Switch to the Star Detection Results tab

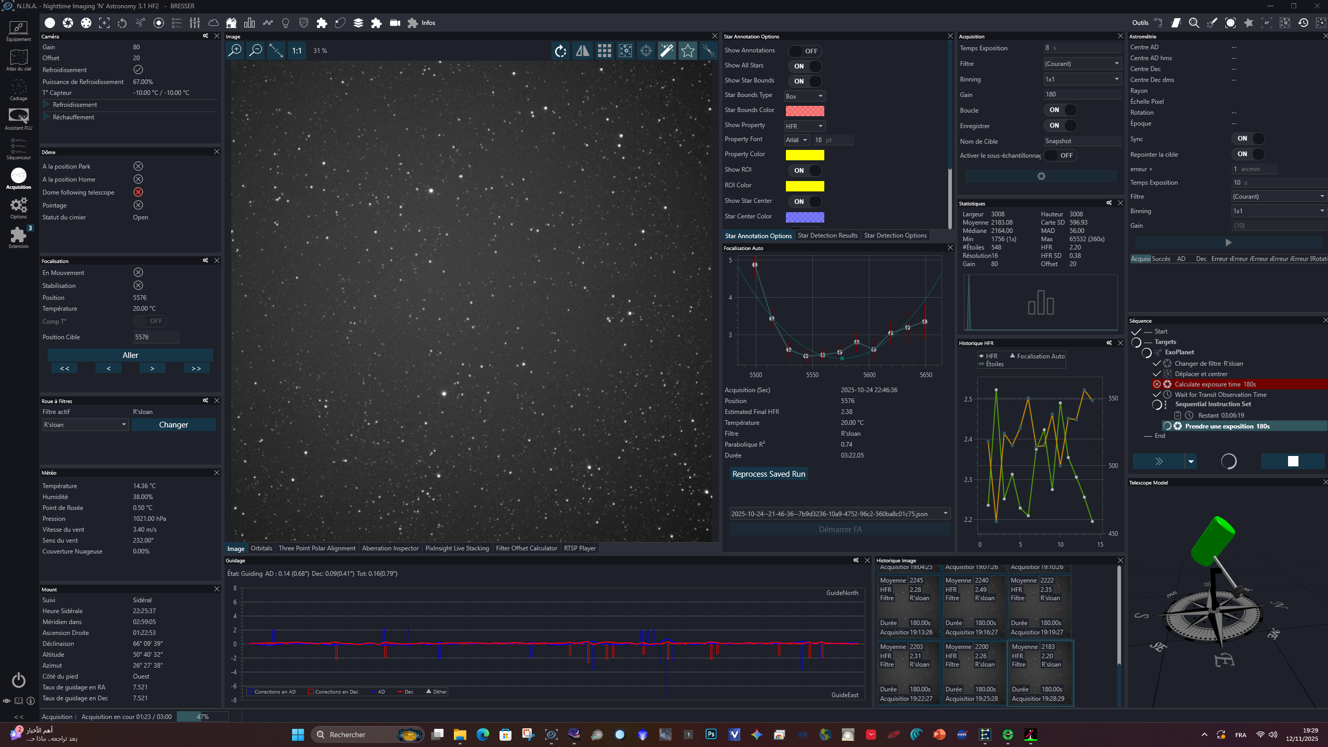(x=827, y=236)
